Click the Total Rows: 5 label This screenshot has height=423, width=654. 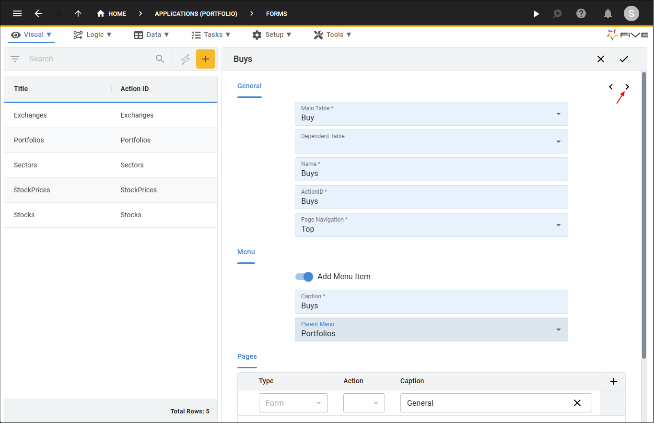pos(190,411)
